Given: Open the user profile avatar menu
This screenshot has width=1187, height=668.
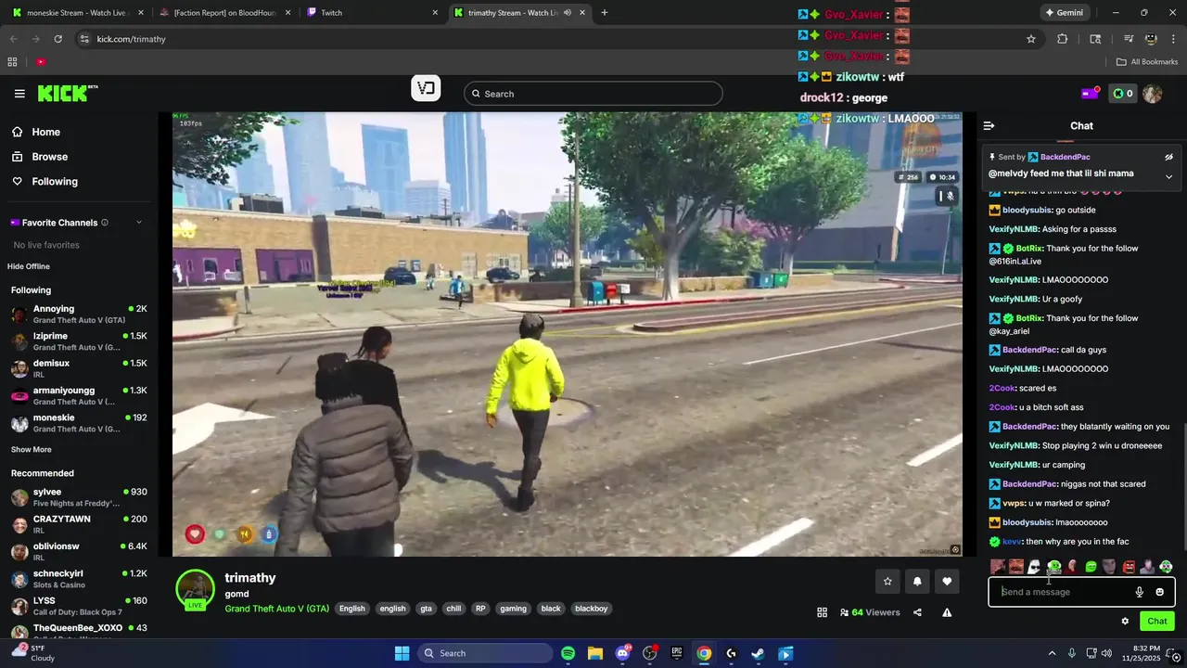Looking at the screenshot, I should 1153,94.
